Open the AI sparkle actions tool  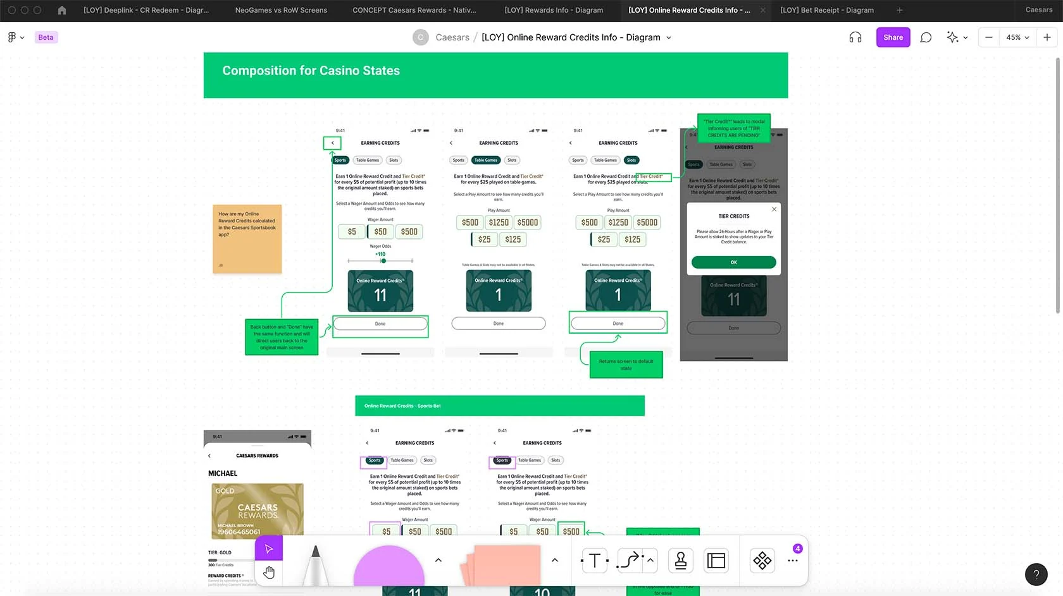(952, 37)
